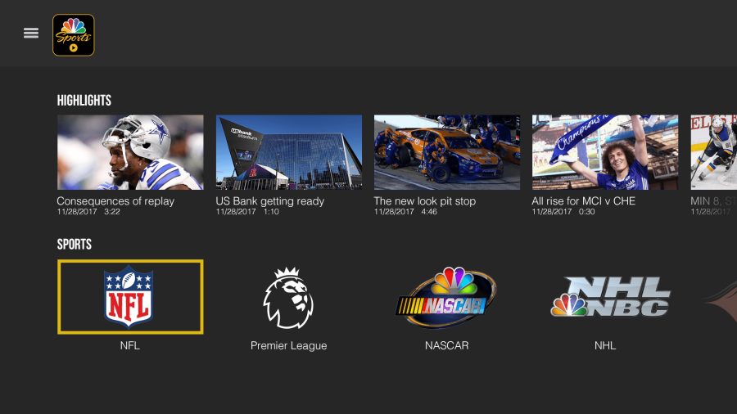Play the Consequences of replay thumbnail
The image size is (737, 414).
click(x=130, y=152)
